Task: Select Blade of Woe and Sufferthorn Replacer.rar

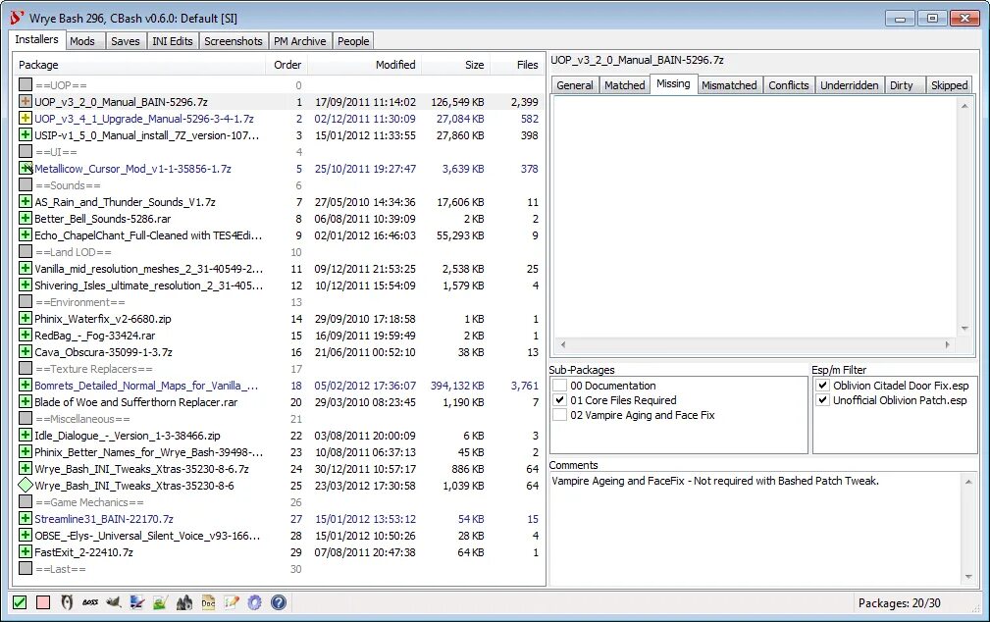Action: click(x=135, y=401)
